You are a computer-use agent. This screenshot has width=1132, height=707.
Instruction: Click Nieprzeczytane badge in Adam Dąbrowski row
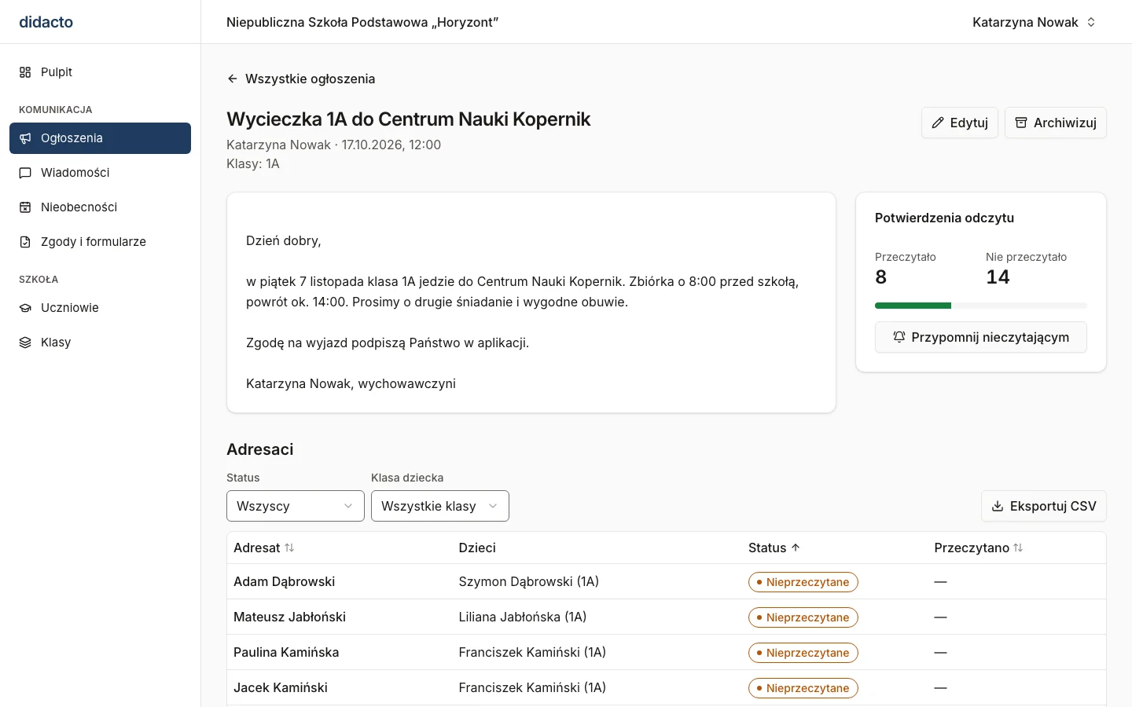pos(803,582)
